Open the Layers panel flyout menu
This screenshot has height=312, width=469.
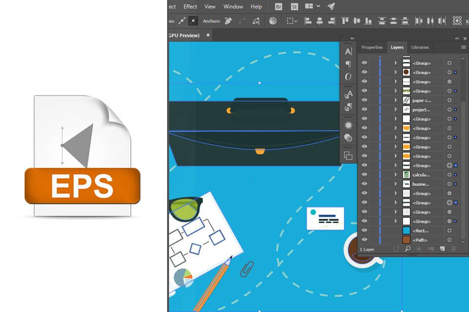tap(463, 47)
